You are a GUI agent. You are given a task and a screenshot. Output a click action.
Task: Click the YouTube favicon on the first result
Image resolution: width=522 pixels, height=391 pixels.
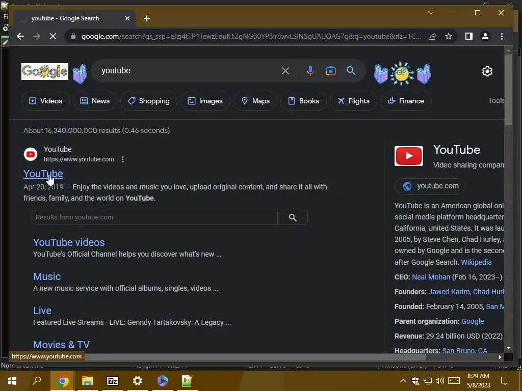31,154
